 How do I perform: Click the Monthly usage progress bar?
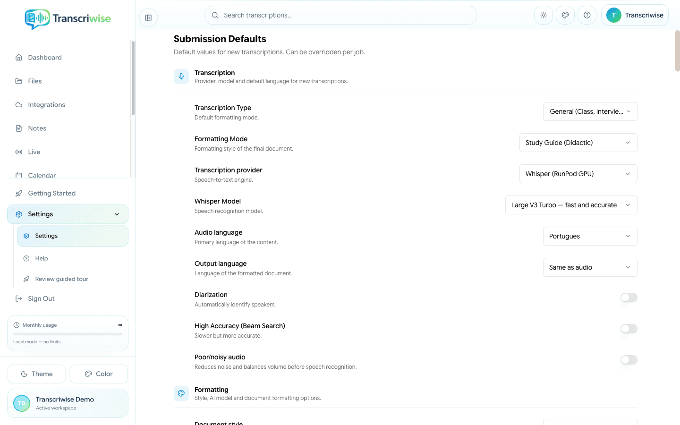[x=68, y=334]
